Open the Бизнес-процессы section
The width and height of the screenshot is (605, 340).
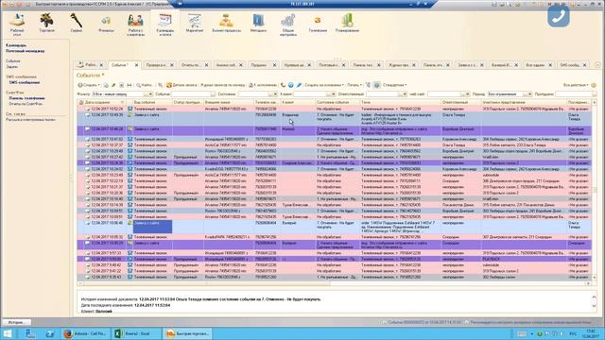coord(227,23)
